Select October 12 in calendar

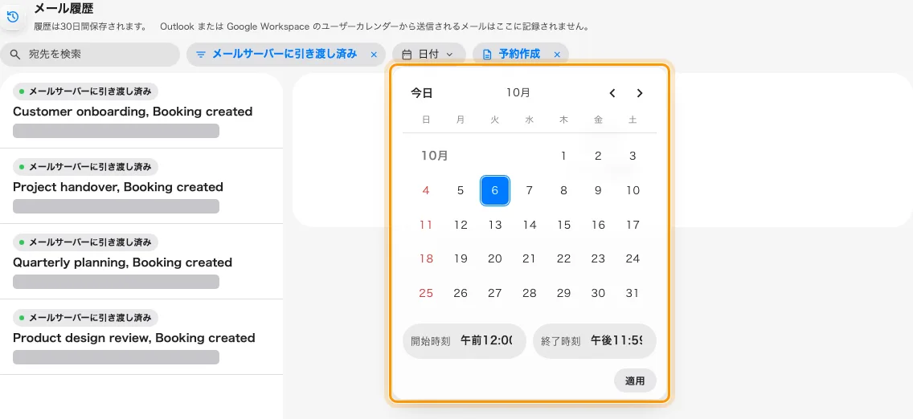point(461,224)
